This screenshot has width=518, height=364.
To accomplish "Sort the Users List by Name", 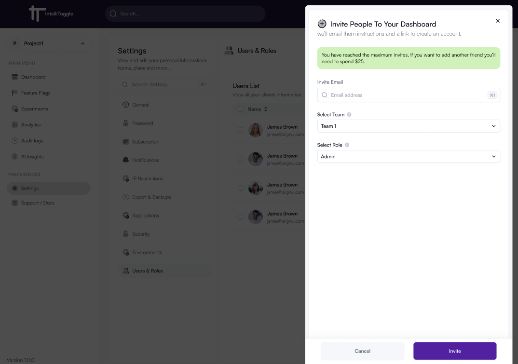I will [258, 109].
